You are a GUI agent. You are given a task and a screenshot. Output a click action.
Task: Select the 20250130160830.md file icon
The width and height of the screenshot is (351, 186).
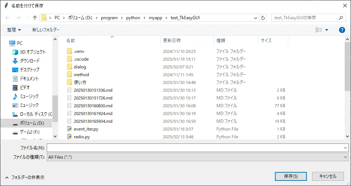[70, 106]
